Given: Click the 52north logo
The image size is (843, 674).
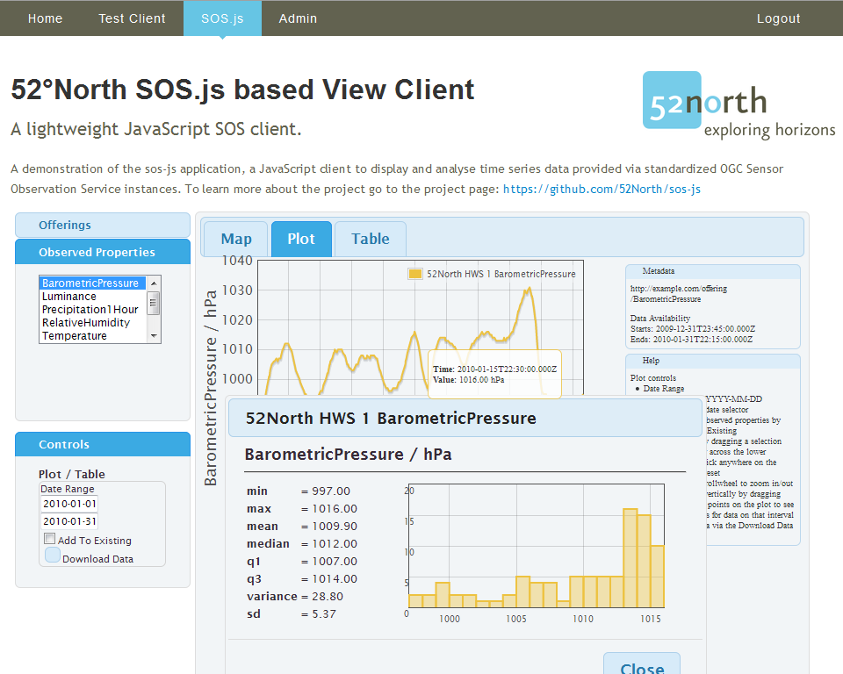Looking at the screenshot, I should click(x=739, y=104).
